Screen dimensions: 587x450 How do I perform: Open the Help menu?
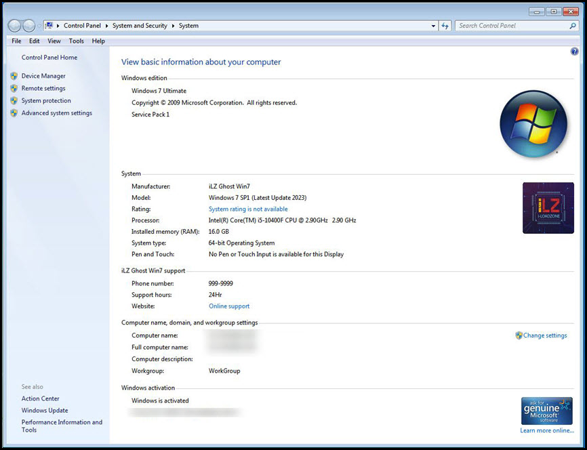(x=98, y=41)
